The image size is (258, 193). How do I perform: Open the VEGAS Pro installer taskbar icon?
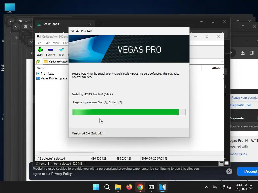tap(163, 187)
